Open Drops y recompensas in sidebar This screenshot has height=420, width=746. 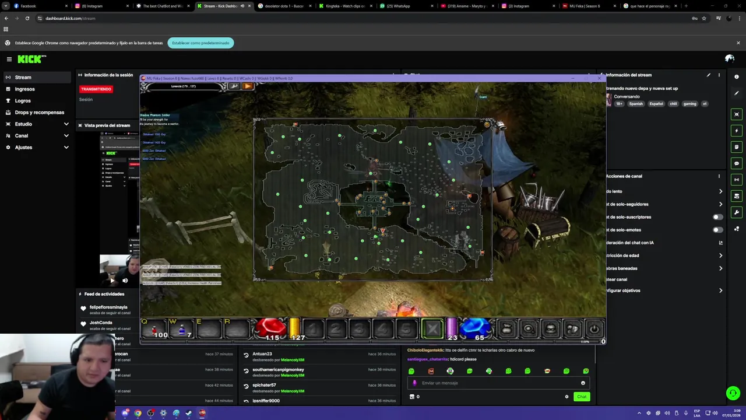36,113
